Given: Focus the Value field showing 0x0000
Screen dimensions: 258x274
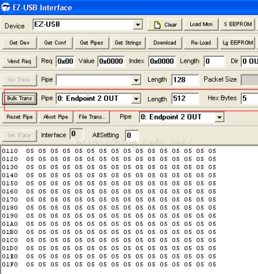Looking at the screenshot, I should [111, 61].
